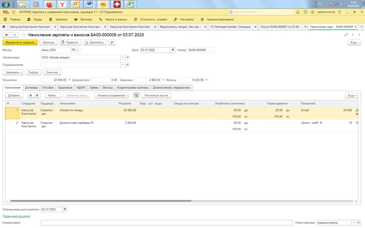
Task: Click Записать button
Action: coord(49,43)
